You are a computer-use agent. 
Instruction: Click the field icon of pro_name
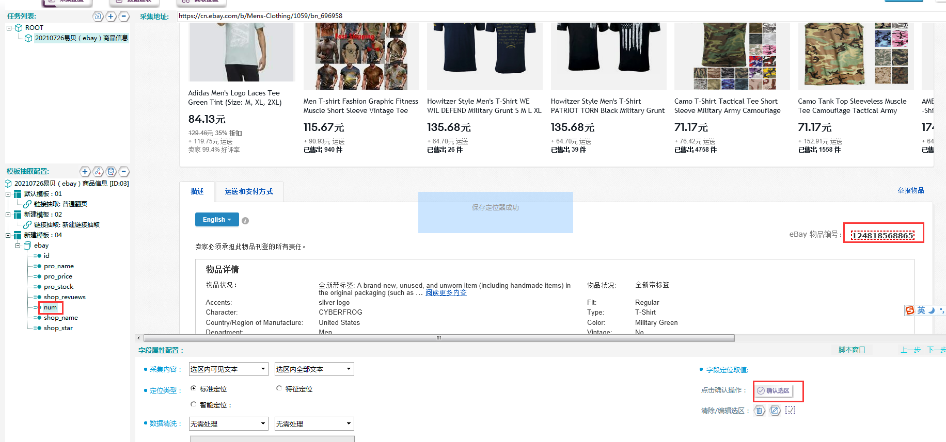click(38, 266)
